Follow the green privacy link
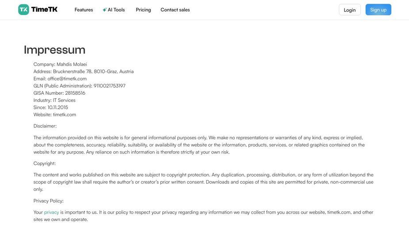Image resolution: width=409 pixels, height=230 pixels. (x=51, y=212)
